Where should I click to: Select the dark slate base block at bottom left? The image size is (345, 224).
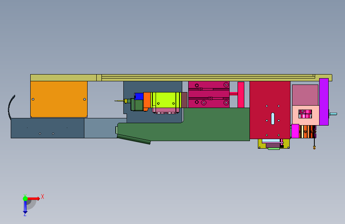click(47, 128)
